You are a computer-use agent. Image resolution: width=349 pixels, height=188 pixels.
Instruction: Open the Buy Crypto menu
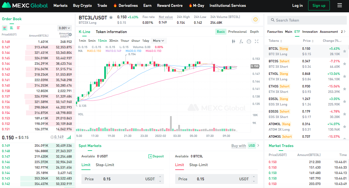tap(82, 5)
